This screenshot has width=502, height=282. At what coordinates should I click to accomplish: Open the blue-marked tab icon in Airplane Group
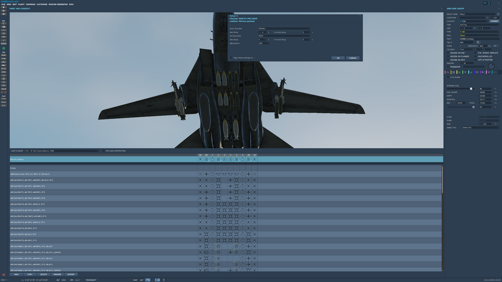coord(477,72)
